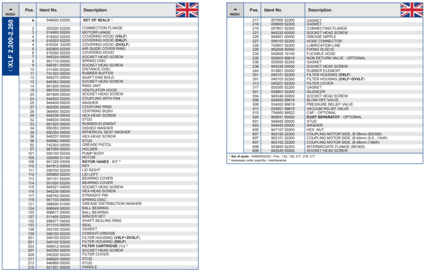Select the GREASE PISTOL description
This screenshot has width=425, height=271.
tap(96, 145)
